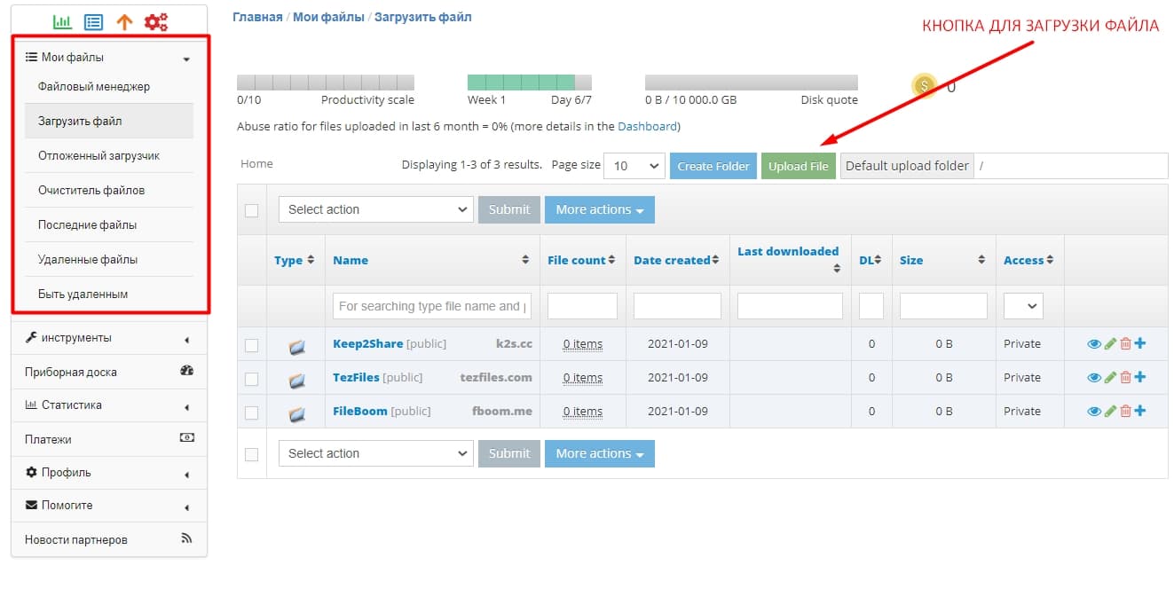Image resolution: width=1174 pixels, height=605 pixels.
Task: Open the bottom Select action dropdown
Action: [x=376, y=453]
